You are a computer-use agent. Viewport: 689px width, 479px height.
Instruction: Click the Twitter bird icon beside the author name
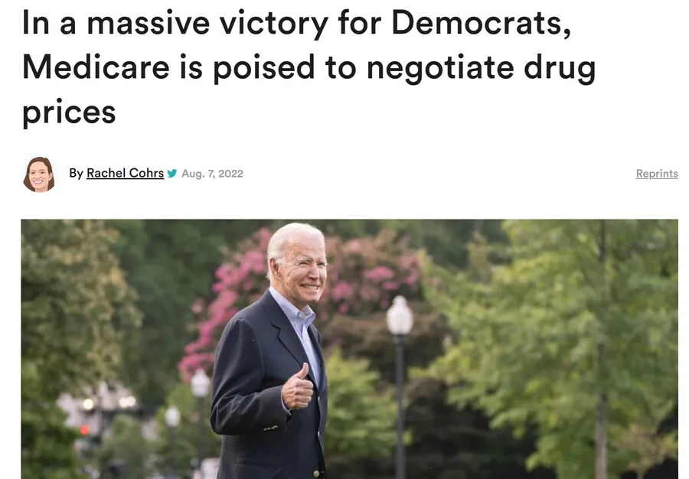point(171,173)
